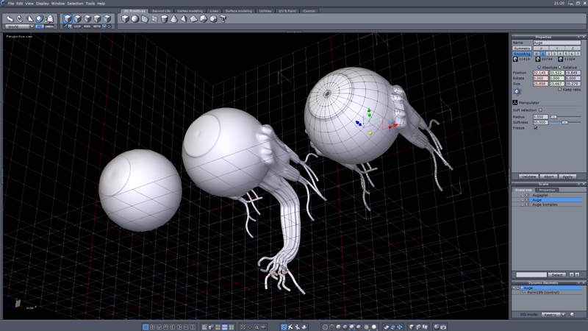Activate the select-object mode cube icon
The width and height of the screenshot is (588, 331).
click(68, 19)
